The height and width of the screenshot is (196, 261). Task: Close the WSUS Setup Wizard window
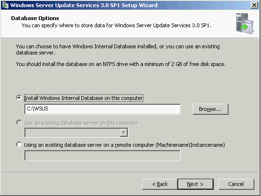[x=254, y=5]
